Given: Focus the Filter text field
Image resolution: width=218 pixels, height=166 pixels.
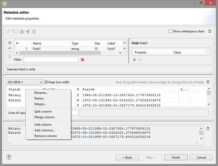Looking at the screenshot, I should click(x=51, y=60).
